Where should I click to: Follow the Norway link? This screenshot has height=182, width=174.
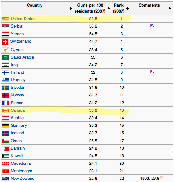click(x=17, y=95)
